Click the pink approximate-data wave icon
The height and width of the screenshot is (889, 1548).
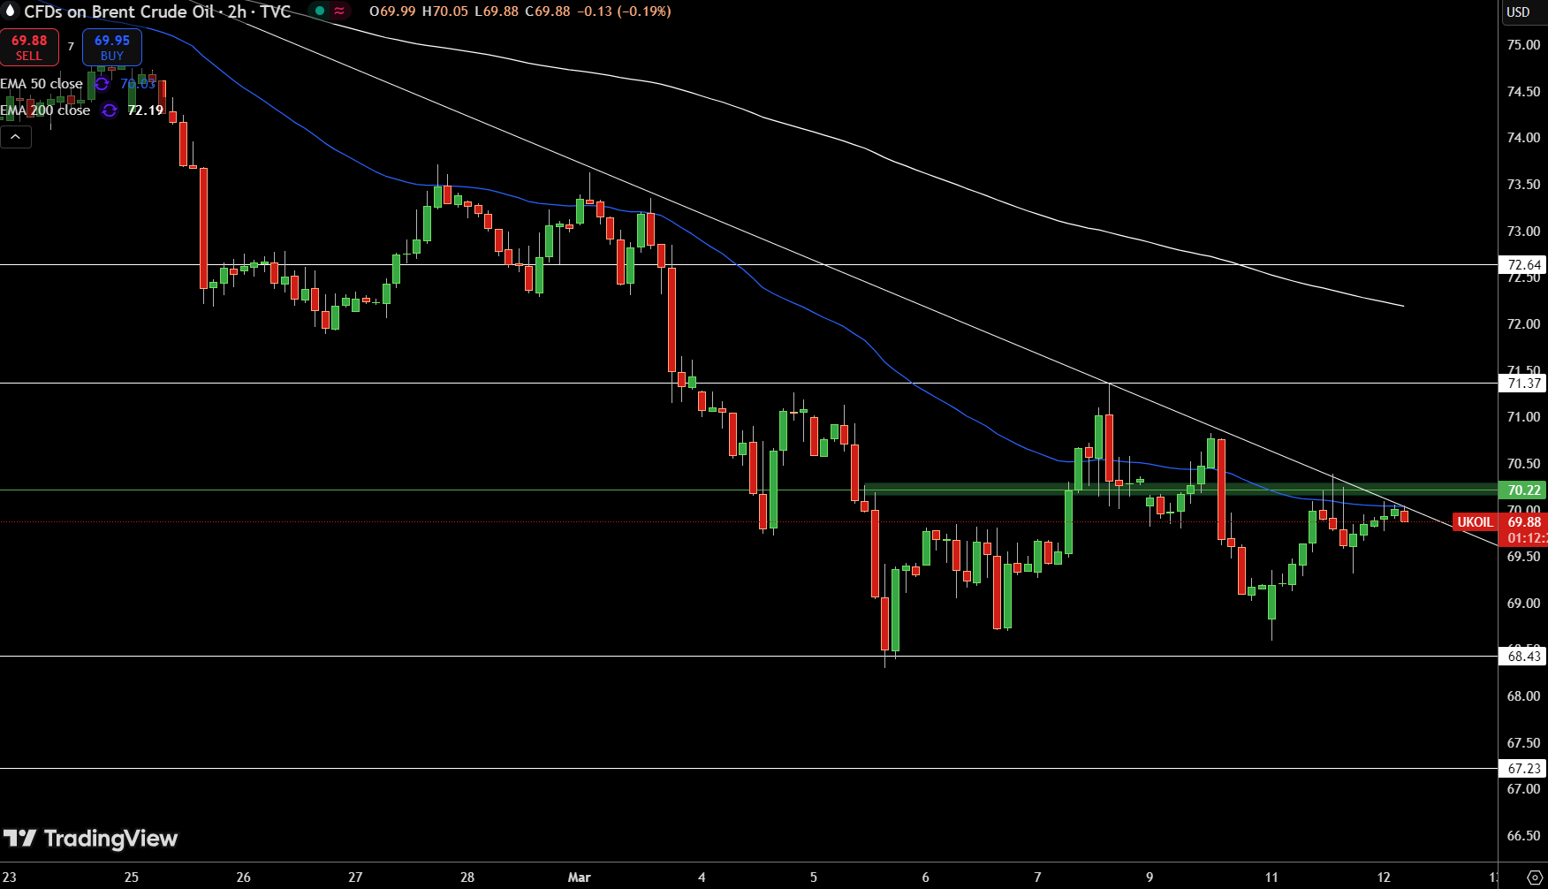pos(339,11)
